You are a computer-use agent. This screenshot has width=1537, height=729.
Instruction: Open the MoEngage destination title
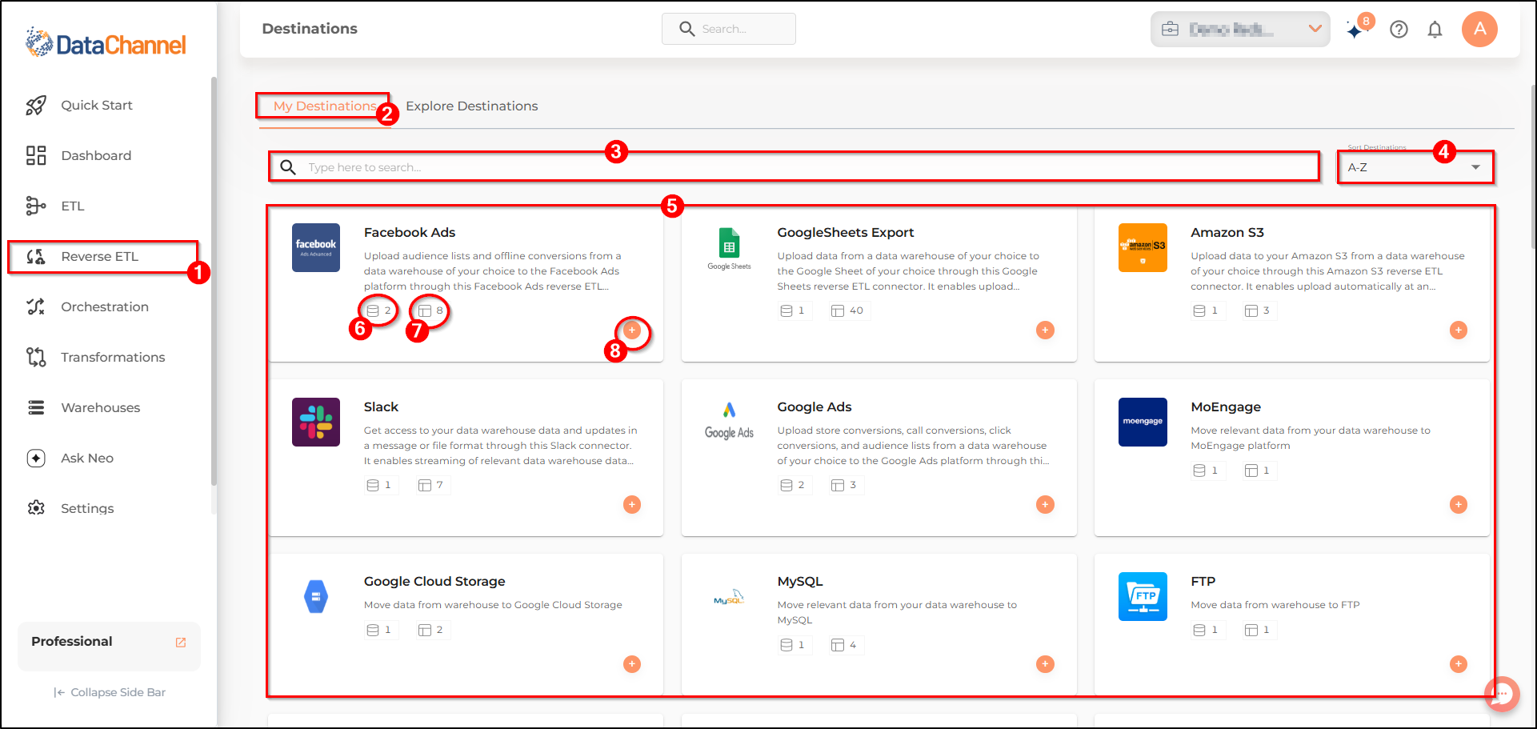1225,407
